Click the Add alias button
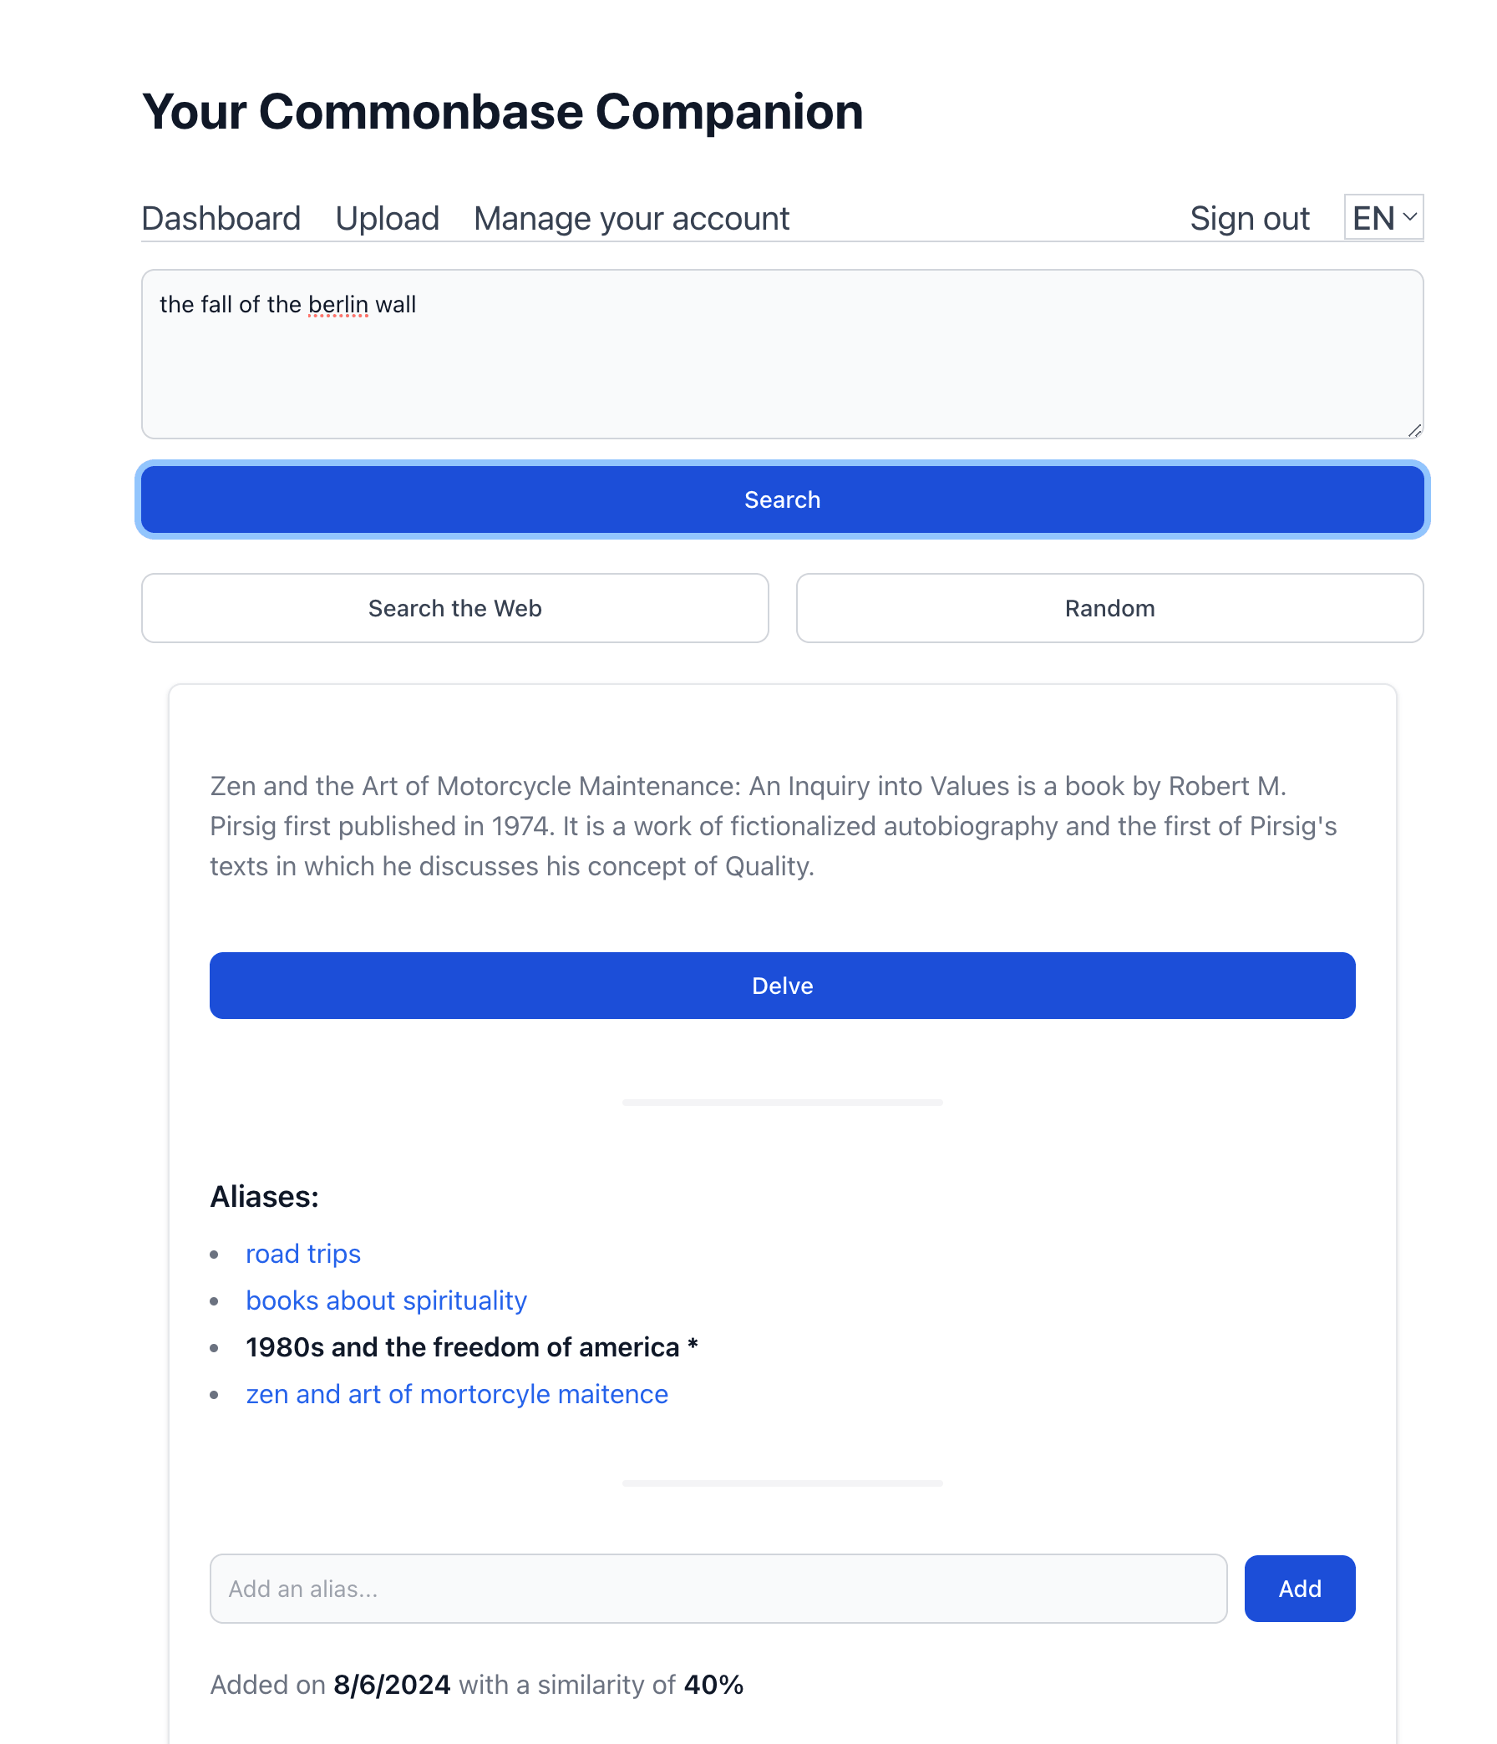 [x=1299, y=1589]
